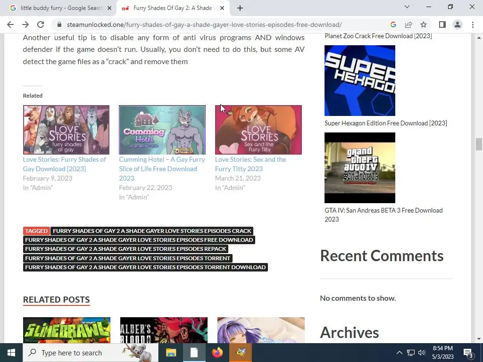Screen dimensions: 483x362
Task: Open 'Love Stories: Furry Shades of Gay Download [2023]' link
Action: (64, 164)
